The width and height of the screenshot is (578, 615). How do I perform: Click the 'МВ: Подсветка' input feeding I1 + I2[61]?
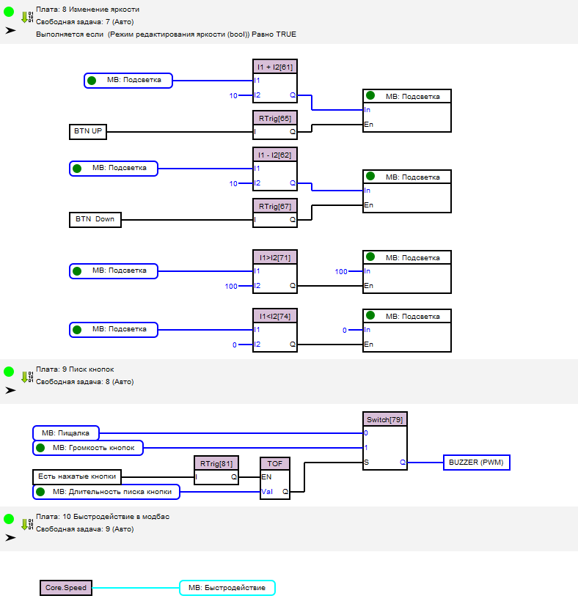[x=128, y=81]
